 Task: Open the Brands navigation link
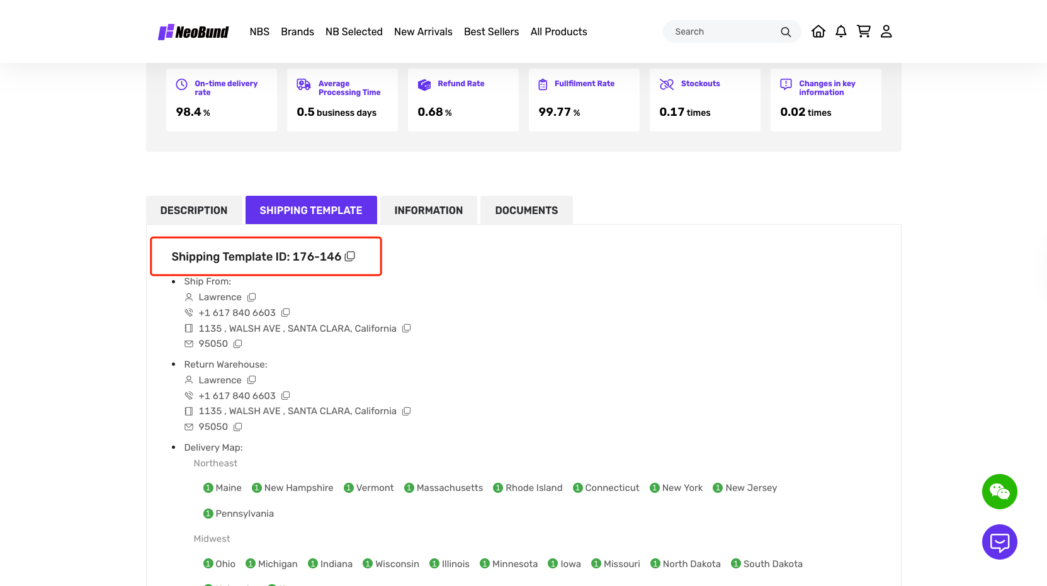point(297,32)
